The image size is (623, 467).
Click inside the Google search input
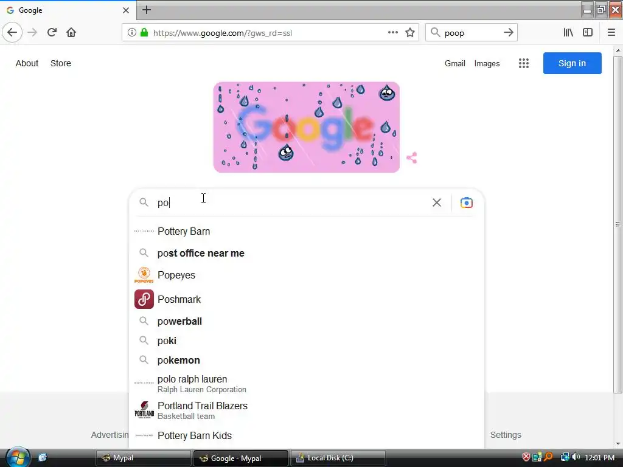click(292, 202)
